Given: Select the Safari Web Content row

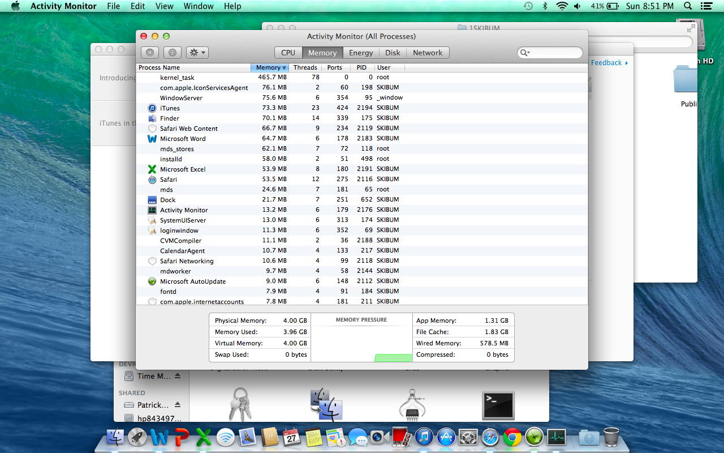Looking at the screenshot, I should pos(362,129).
